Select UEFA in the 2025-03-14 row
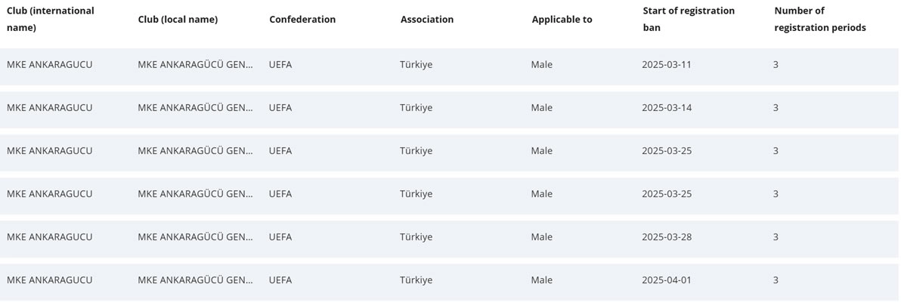This screenshot has width=907, height=306. (280, 108)
